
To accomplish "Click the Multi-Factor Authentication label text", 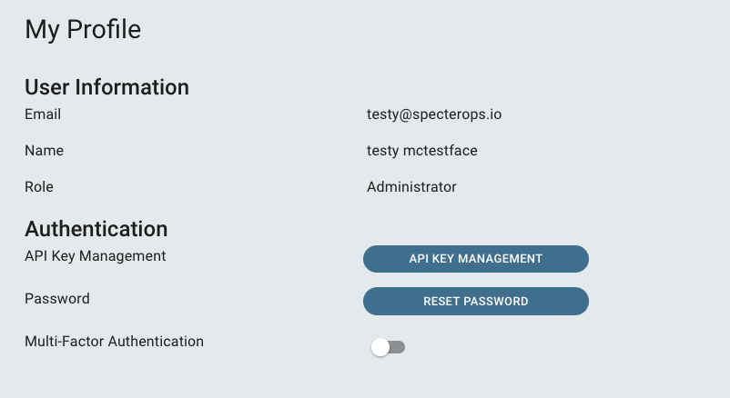I will click(114, 342).
